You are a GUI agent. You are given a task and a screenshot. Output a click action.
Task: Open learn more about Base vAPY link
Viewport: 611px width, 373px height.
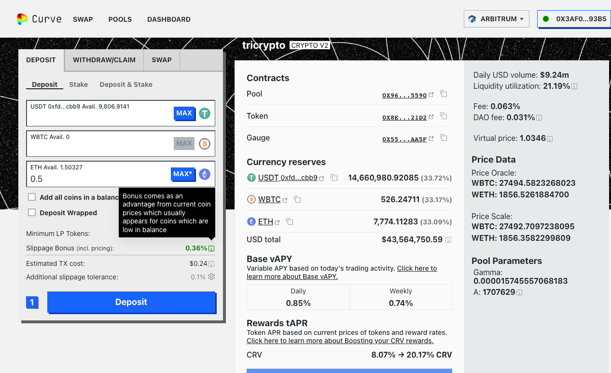[342, 272]
